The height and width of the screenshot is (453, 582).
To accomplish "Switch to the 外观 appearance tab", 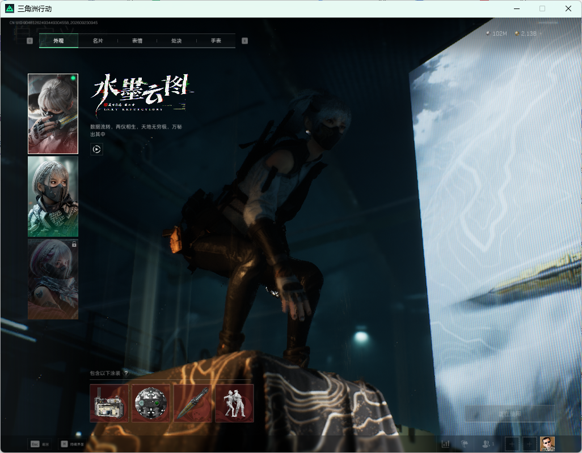I will tap(58, 41).
